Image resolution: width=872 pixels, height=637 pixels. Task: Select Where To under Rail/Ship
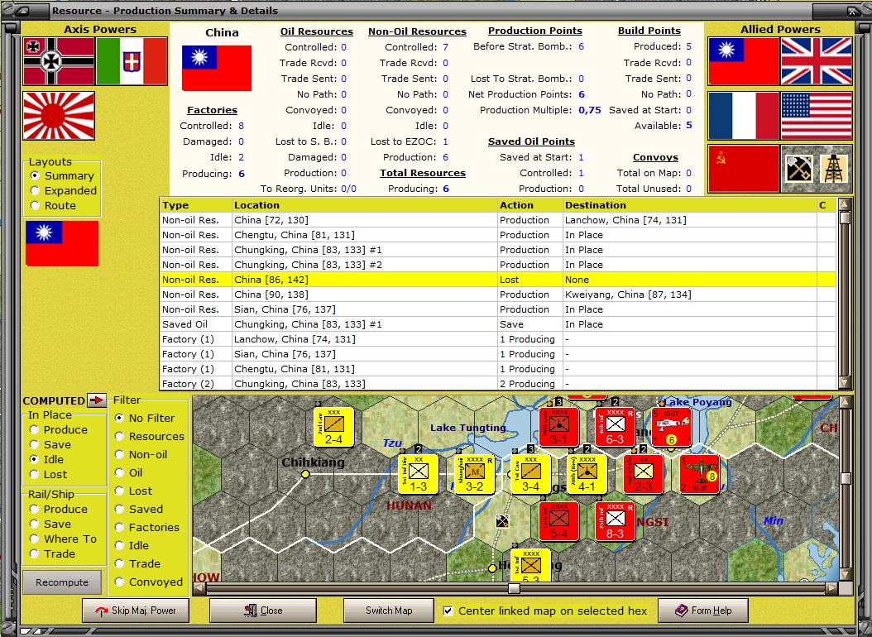(63, 539)
